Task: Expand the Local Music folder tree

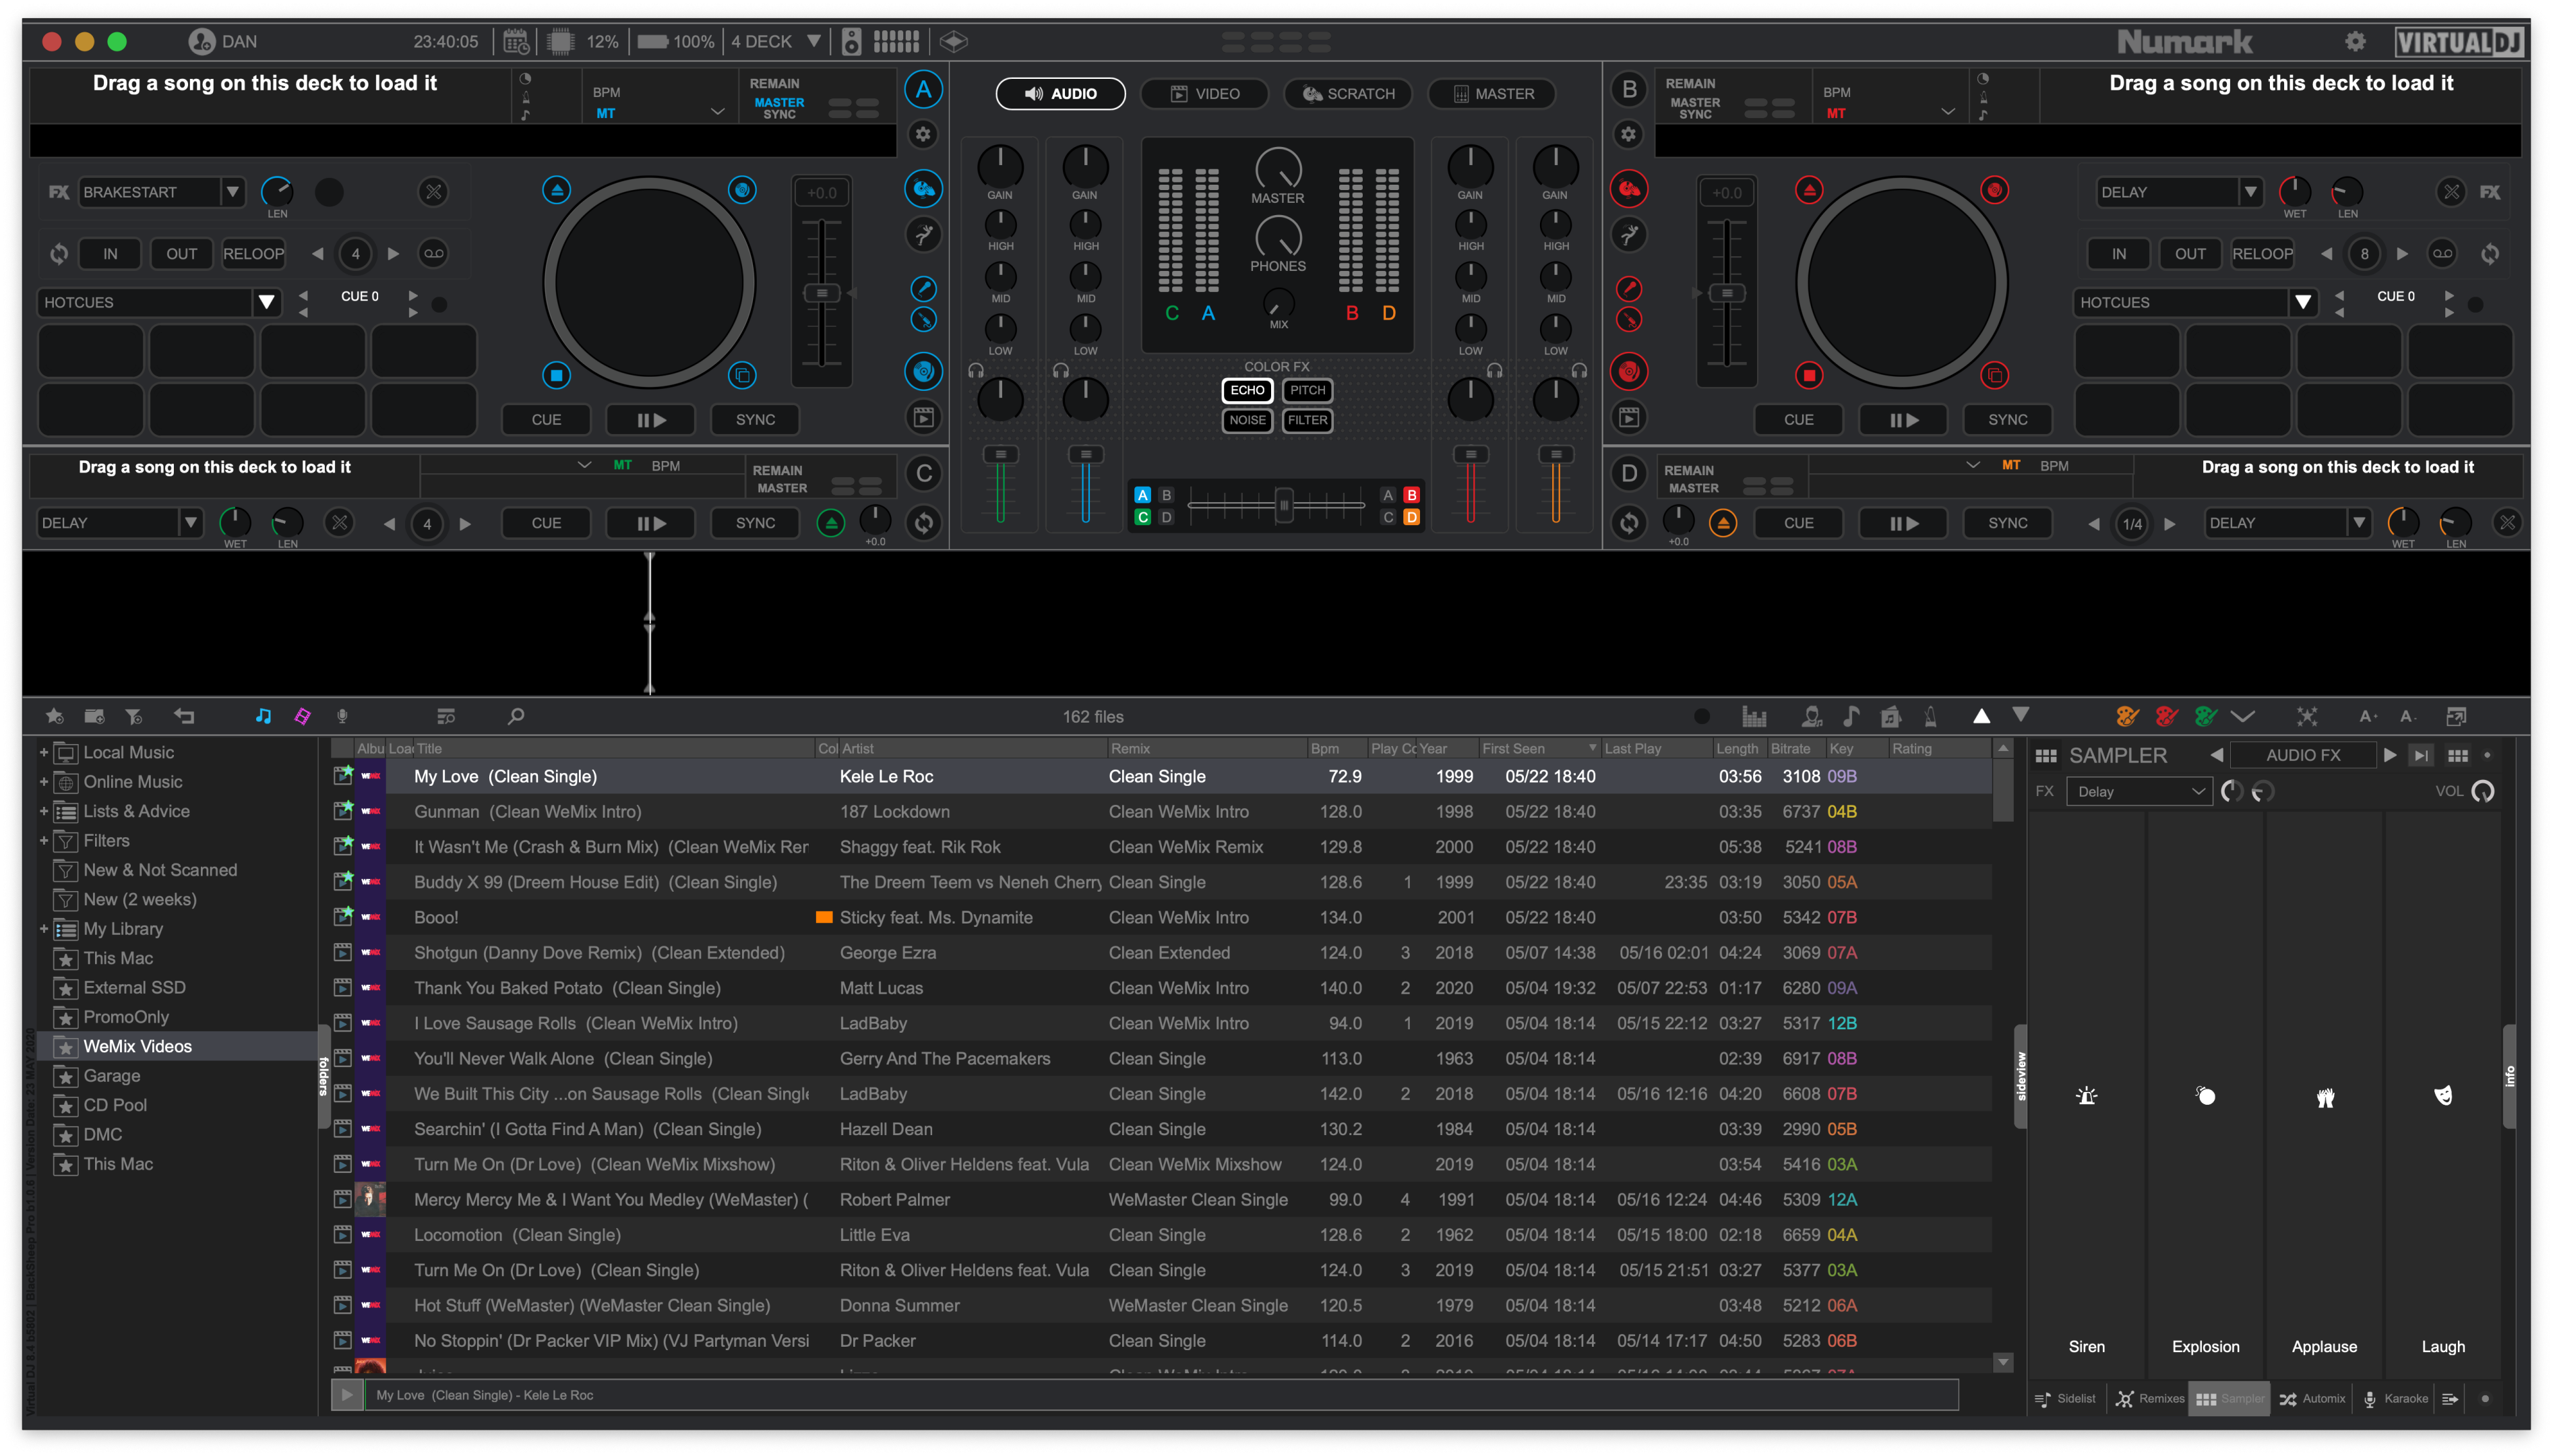Action: pyautogui.click(x=44, y=752)
